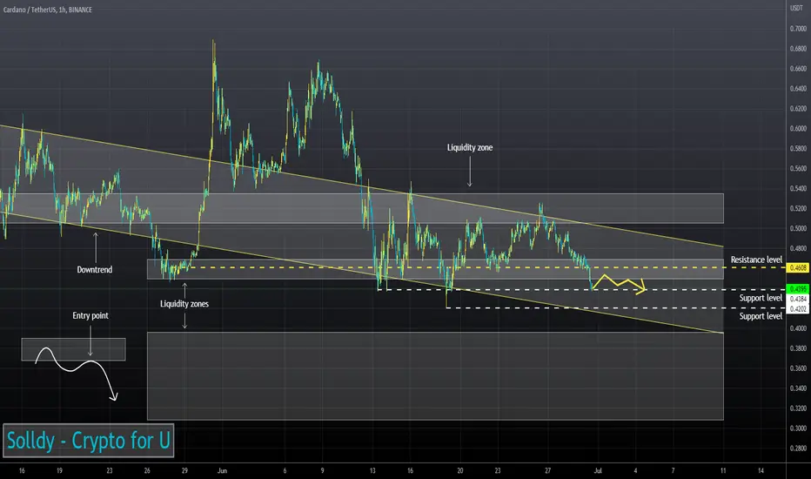Click the USDT currency label on price axis
811x479 pixels.
(796, 9)
